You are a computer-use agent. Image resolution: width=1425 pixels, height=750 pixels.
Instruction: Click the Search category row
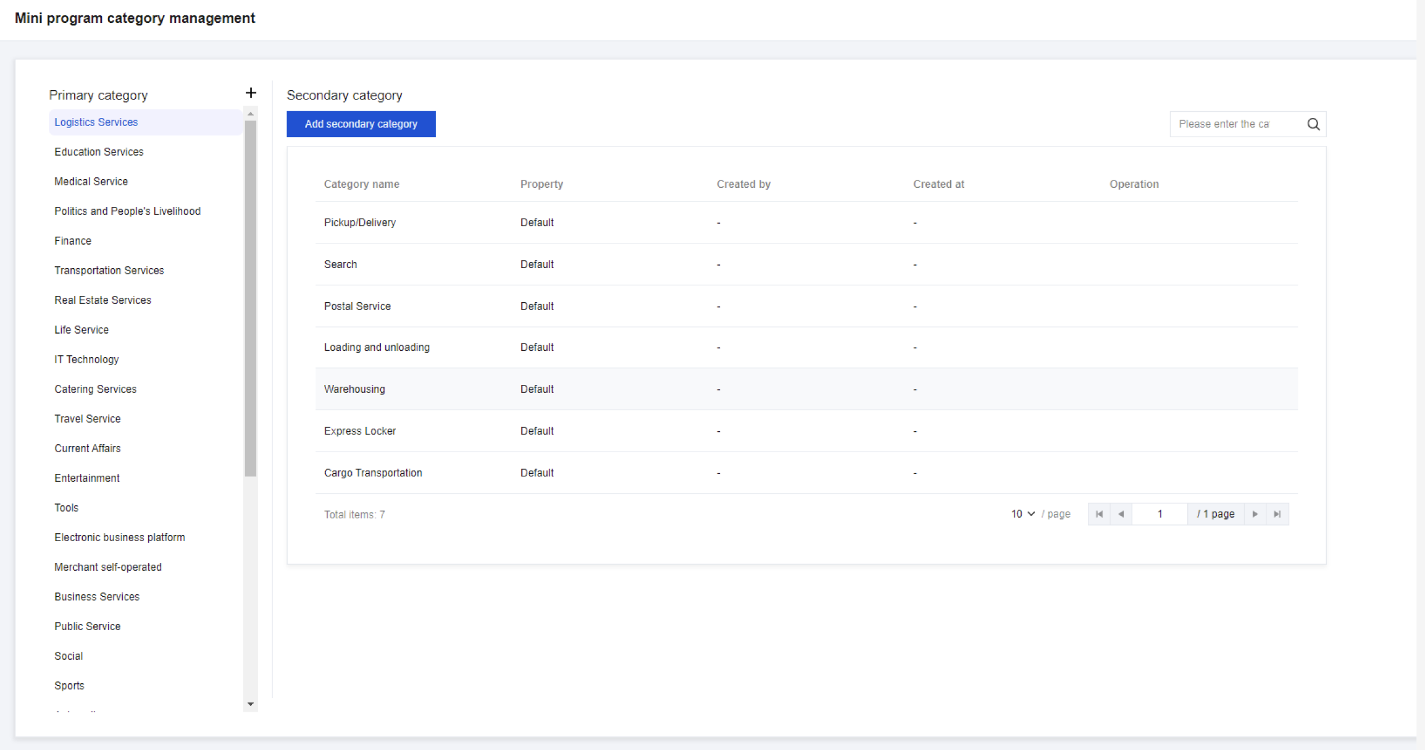click(x=806, y=264)
